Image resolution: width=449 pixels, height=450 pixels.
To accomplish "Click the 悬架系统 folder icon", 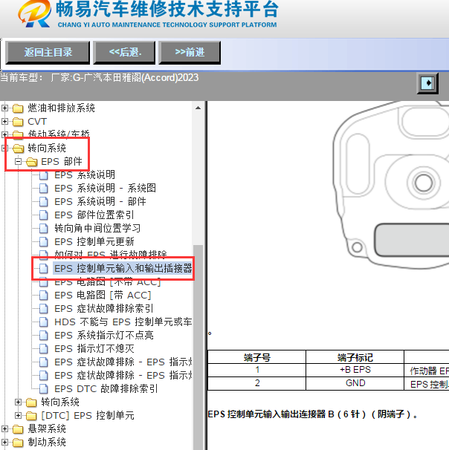I will point(18,429).
